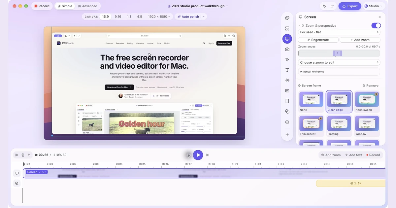This screenshot has height=208, width=396.
Task: Select the 1:1 canvas ratio
Action: 129,17
